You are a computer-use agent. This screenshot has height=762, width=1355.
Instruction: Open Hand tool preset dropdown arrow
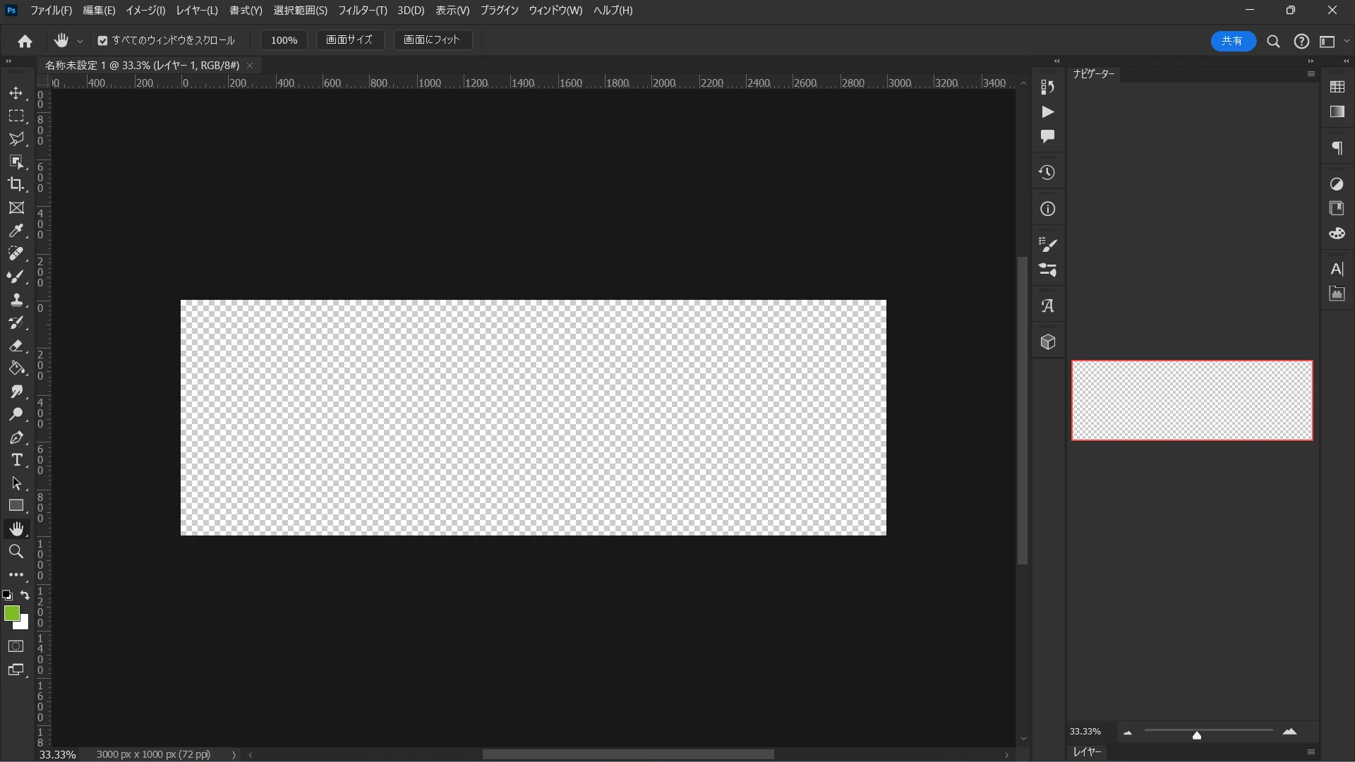[80, 42]
